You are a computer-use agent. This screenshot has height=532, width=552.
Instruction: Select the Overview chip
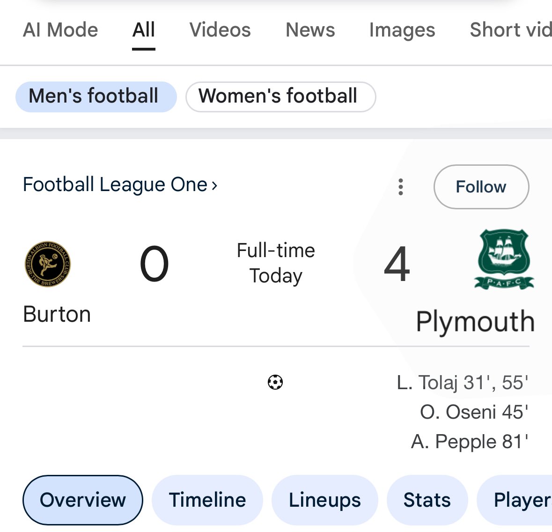tap(83, 500)
